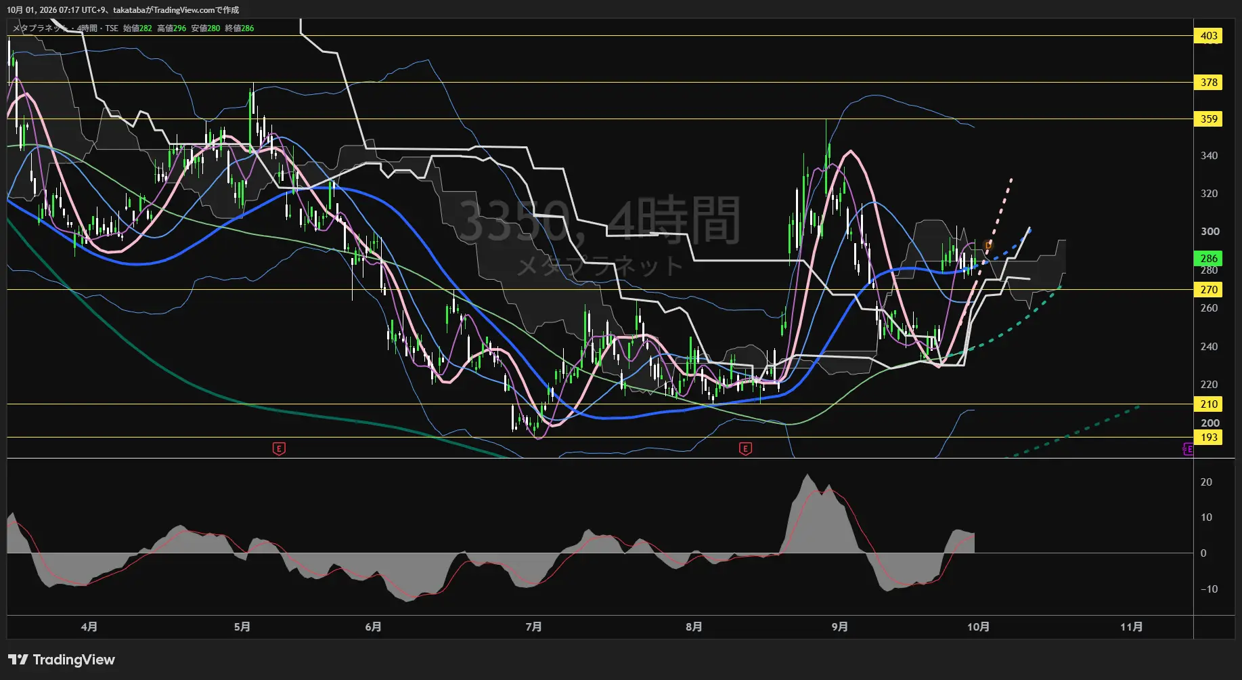
Task: Click the 6月 label on the time axis
Action: (373, 627)
